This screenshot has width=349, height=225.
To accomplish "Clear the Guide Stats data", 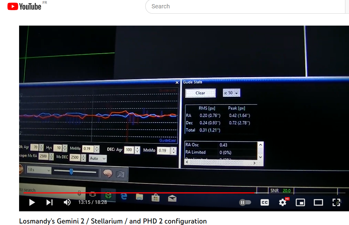I will [x=200, y=93].
